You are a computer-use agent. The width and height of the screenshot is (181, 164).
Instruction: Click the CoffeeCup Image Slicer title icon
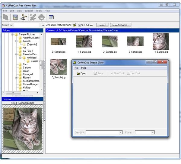75,63
